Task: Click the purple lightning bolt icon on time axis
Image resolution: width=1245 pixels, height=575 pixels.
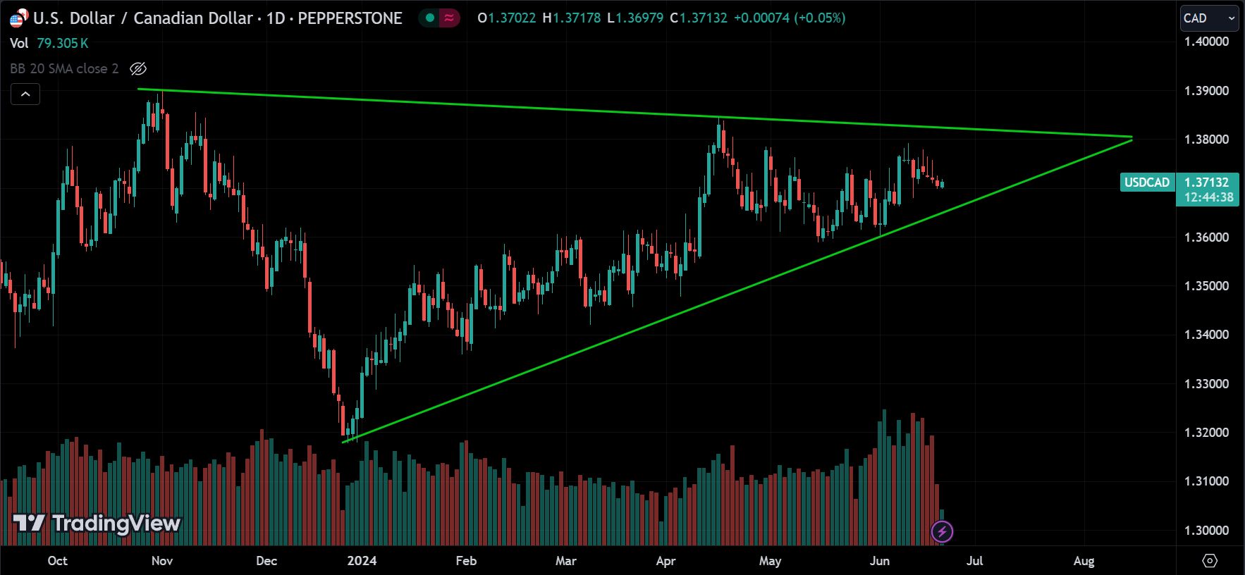Action: tap(942, 531)
